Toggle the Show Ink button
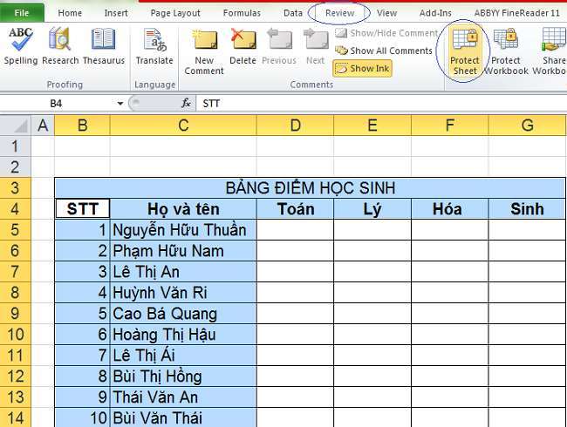The height and width of the screenshot is (427, 567). click(x=362, y=68)
